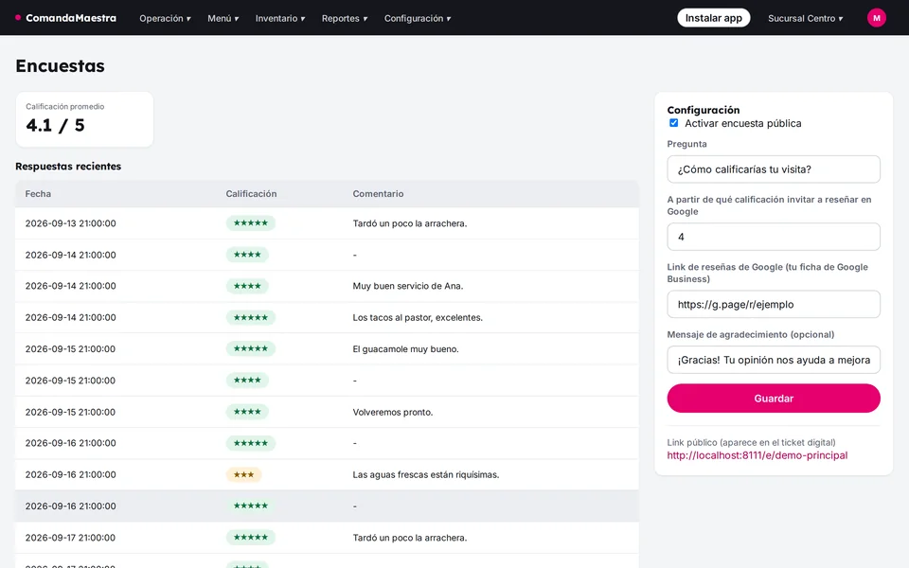909x568 pixels.
Task: Click star badge beside 'Volveremos pronto'
Action: [x=247, y=412]
